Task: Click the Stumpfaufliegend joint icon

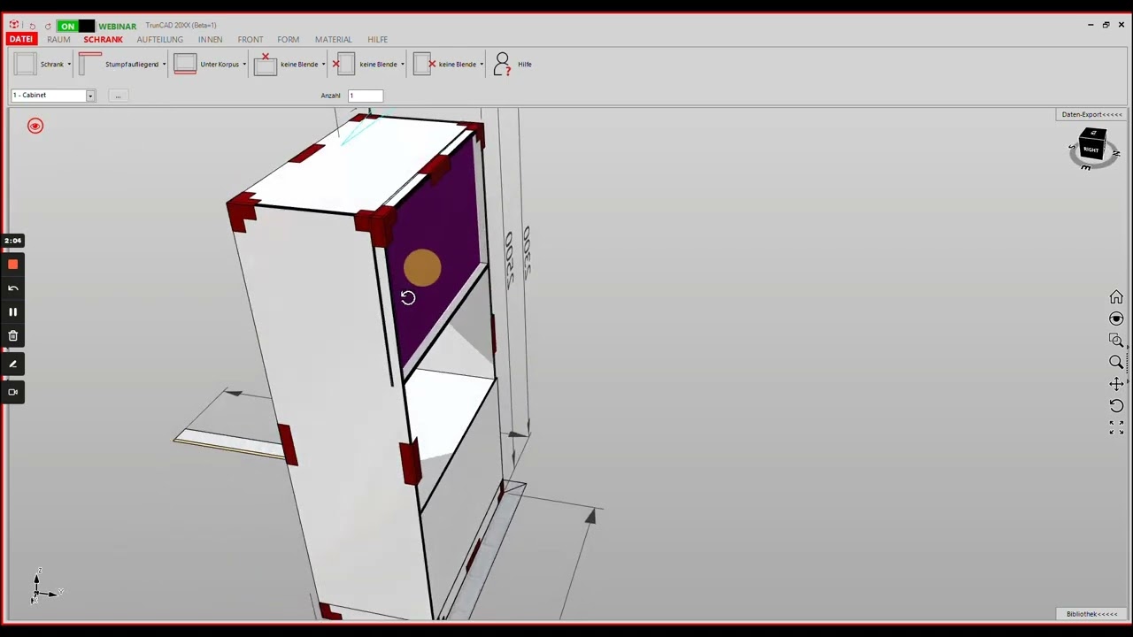Action: 90,64
